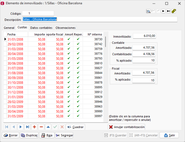Click the cuotas grid vertical scrollbar thumb

(x=106, y=41)
